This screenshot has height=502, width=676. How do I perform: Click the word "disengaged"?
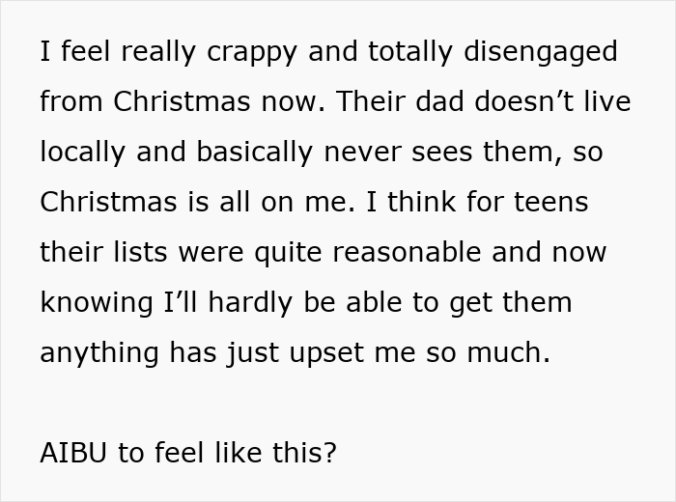tap(543, 52)
